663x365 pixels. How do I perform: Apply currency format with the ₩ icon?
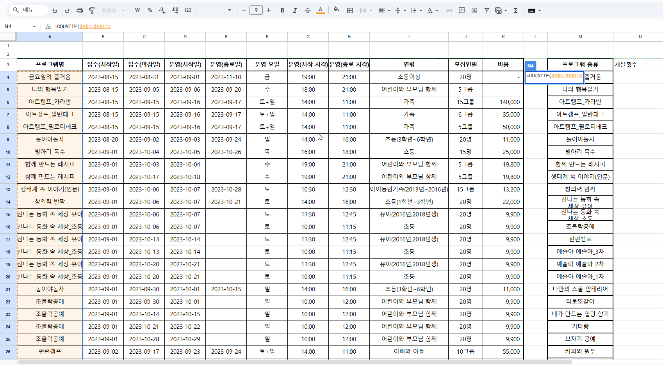[137, 11]
